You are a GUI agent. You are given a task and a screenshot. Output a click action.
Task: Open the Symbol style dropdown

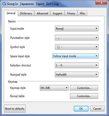tap(77, 47)
